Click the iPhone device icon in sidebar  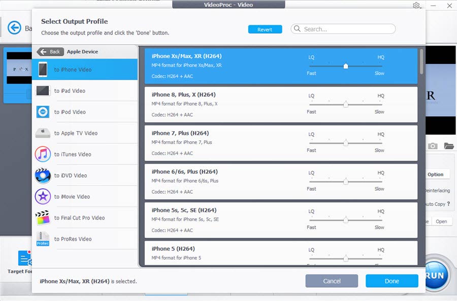point(43,69)
